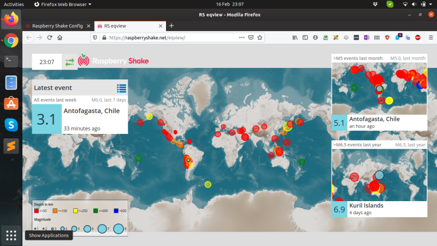Click the yellow <=250 km depth swatch
The image size is (437, 246).
pyautogui.click(x=75, y=210)
